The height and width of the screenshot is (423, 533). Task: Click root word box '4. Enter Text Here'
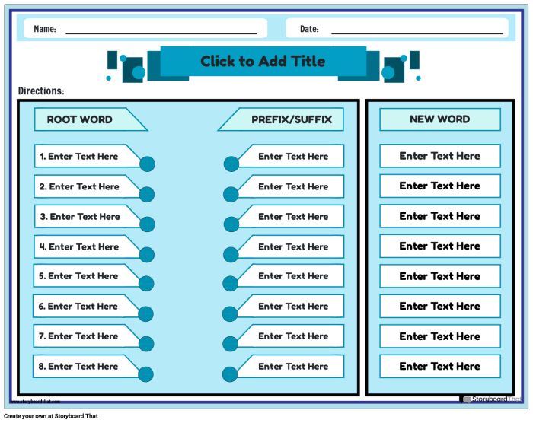click(87, 246)
